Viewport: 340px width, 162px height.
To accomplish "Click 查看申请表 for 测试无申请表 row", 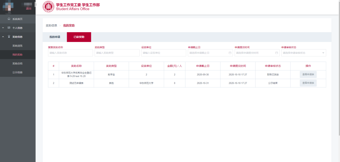I will pos(308,83).
